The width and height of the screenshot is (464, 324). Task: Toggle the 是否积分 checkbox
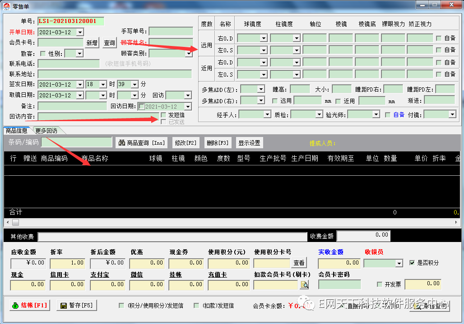tap(412, 263)
